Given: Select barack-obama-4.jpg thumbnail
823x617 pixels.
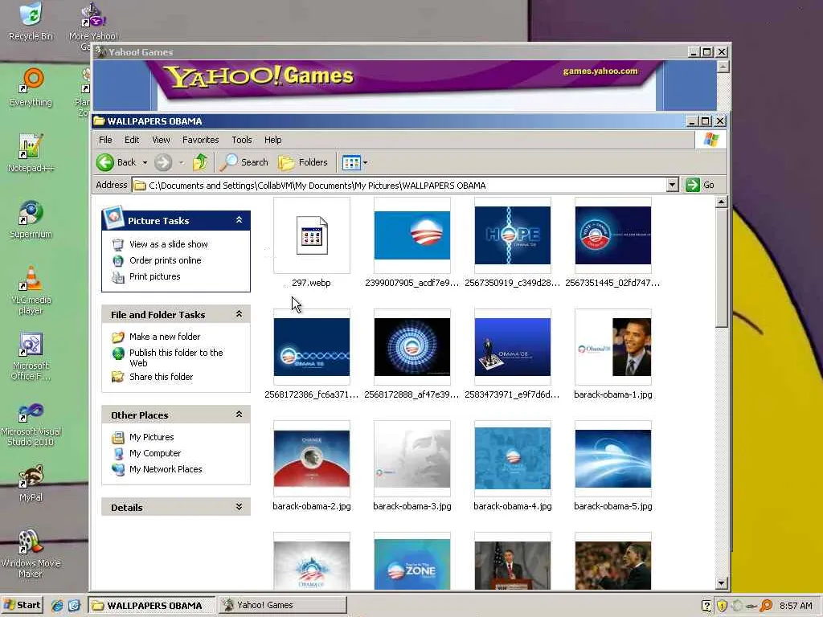Looking at the screenshot, I should point(513,459).
